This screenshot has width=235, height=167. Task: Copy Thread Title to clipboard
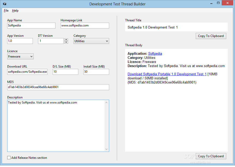pos(211,36)
